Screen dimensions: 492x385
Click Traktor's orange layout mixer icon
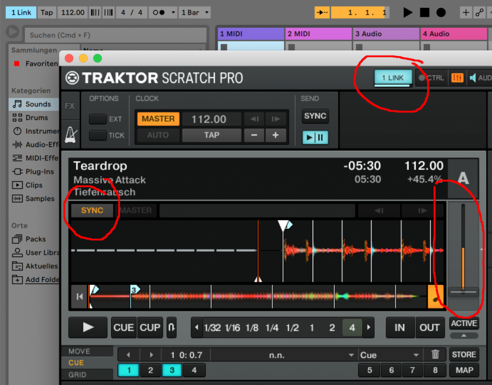tap(457, 78)
